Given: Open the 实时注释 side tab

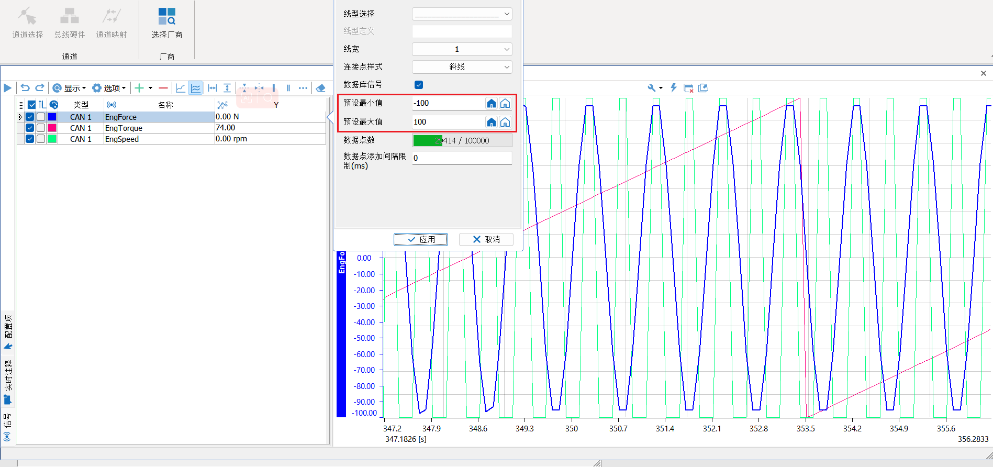Looking at the screenshot, I should [x=8, y=382].
